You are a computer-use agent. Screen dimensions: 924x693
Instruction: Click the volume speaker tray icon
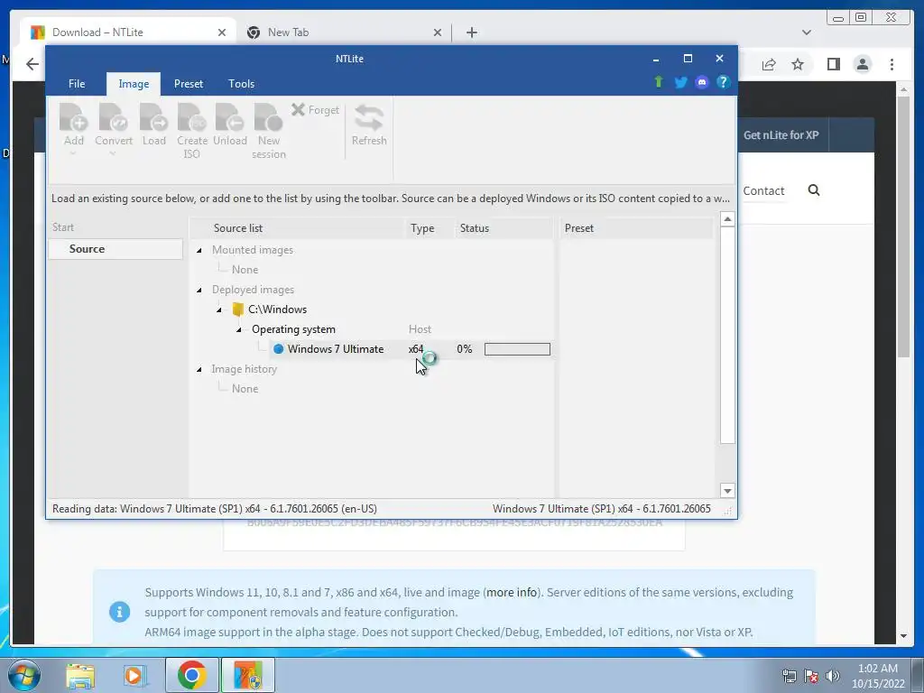pyautogui.click(x=832, y=676)
